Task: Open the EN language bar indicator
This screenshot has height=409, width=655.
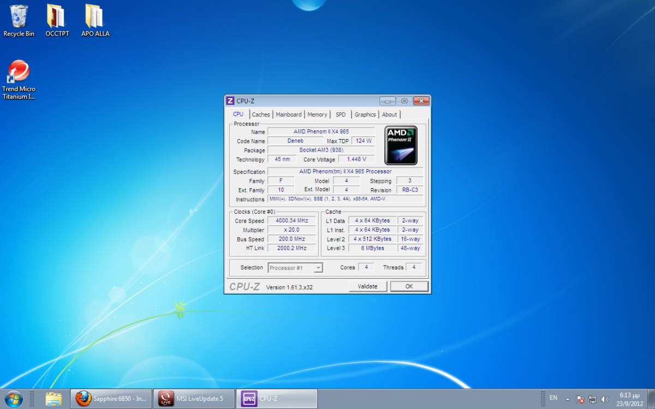Action: [x=553, y=398]
